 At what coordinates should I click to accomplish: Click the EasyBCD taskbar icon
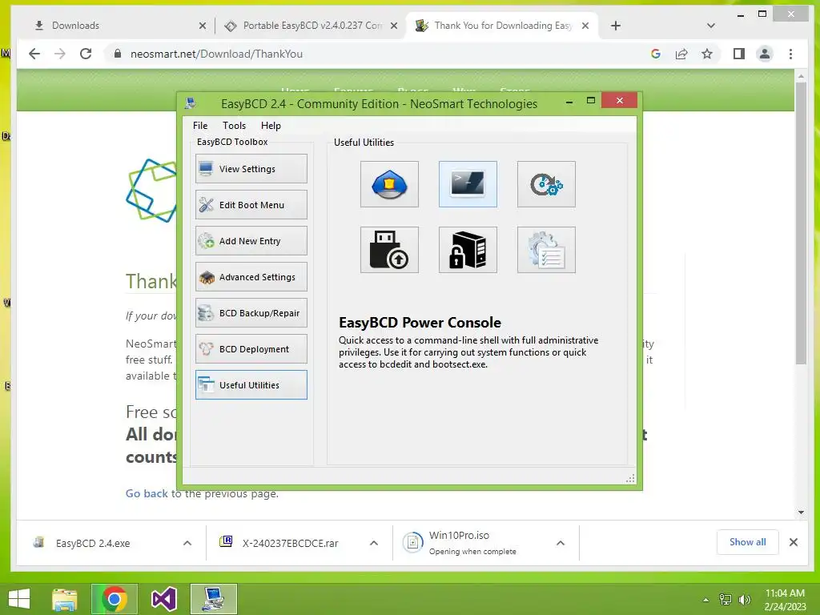point(214,599)
